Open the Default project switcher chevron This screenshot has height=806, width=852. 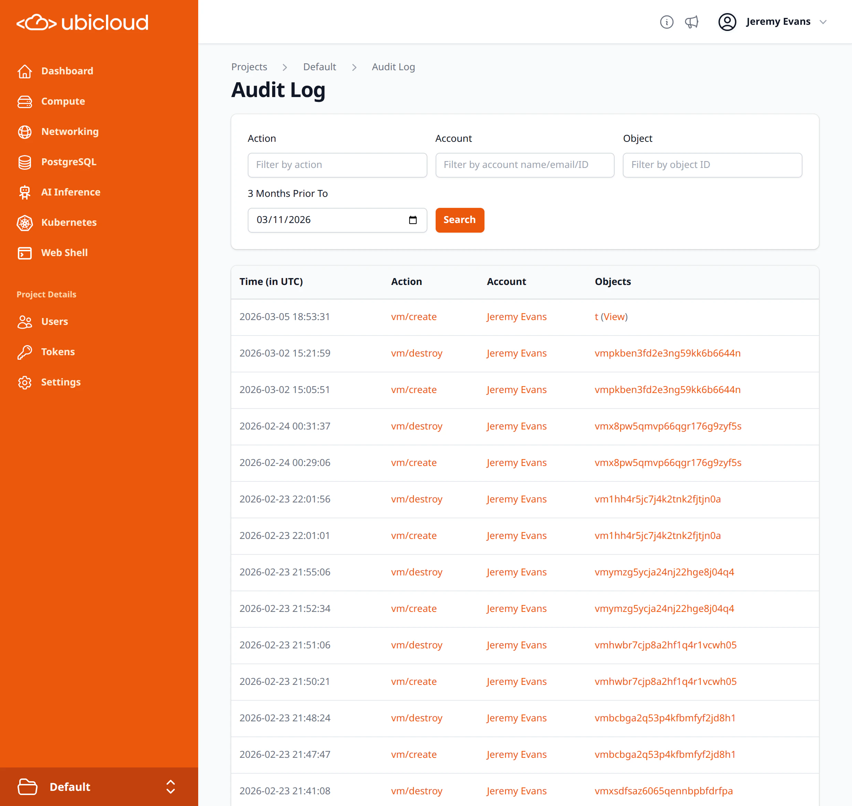(x=171, y=787)
